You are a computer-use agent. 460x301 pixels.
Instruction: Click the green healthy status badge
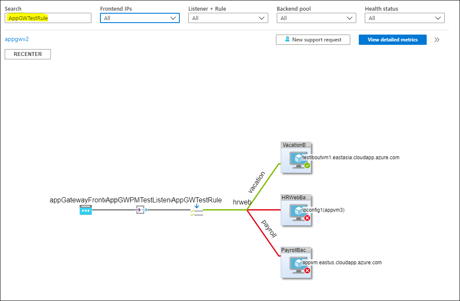click(307, 166)
